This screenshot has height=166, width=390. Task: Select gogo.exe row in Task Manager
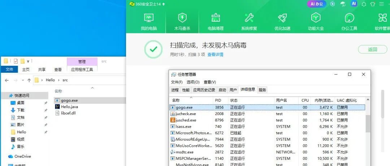click(x=267, y=107)
